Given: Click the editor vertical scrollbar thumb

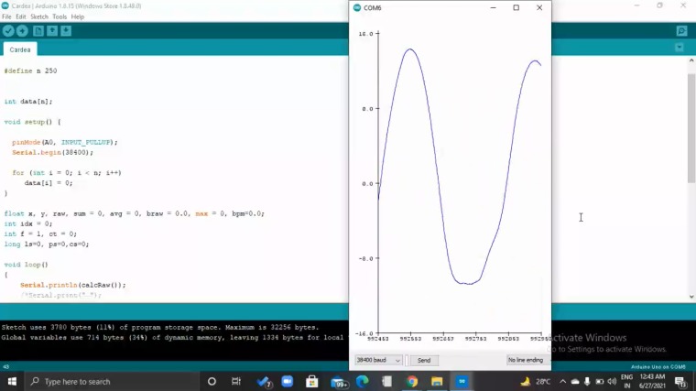Looking at the screenshot, I should 691,128.
